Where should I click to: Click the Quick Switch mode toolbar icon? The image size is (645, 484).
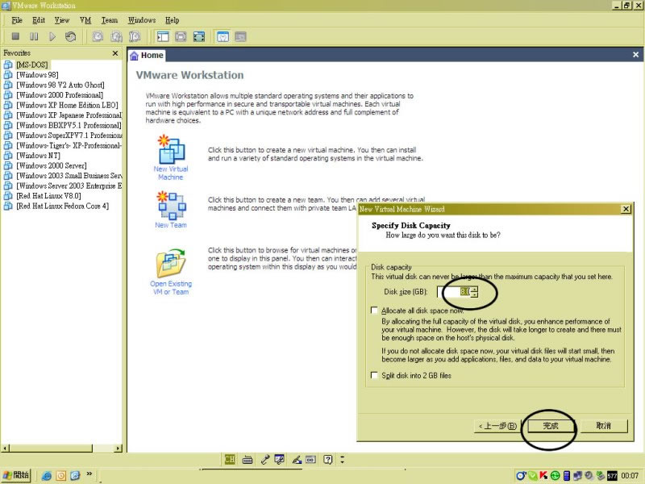tap(181, 36)
